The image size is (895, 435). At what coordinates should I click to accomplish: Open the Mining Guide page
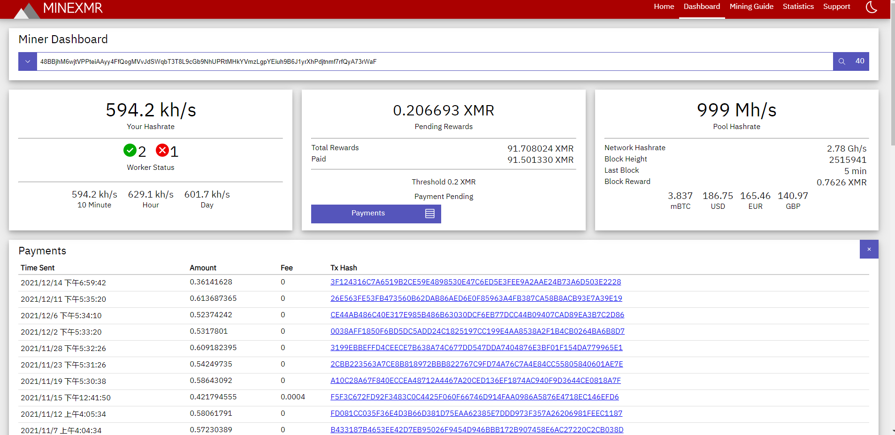pos(751,7)
